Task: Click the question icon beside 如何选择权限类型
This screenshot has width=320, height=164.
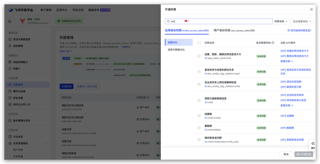Action: point(289,30)
